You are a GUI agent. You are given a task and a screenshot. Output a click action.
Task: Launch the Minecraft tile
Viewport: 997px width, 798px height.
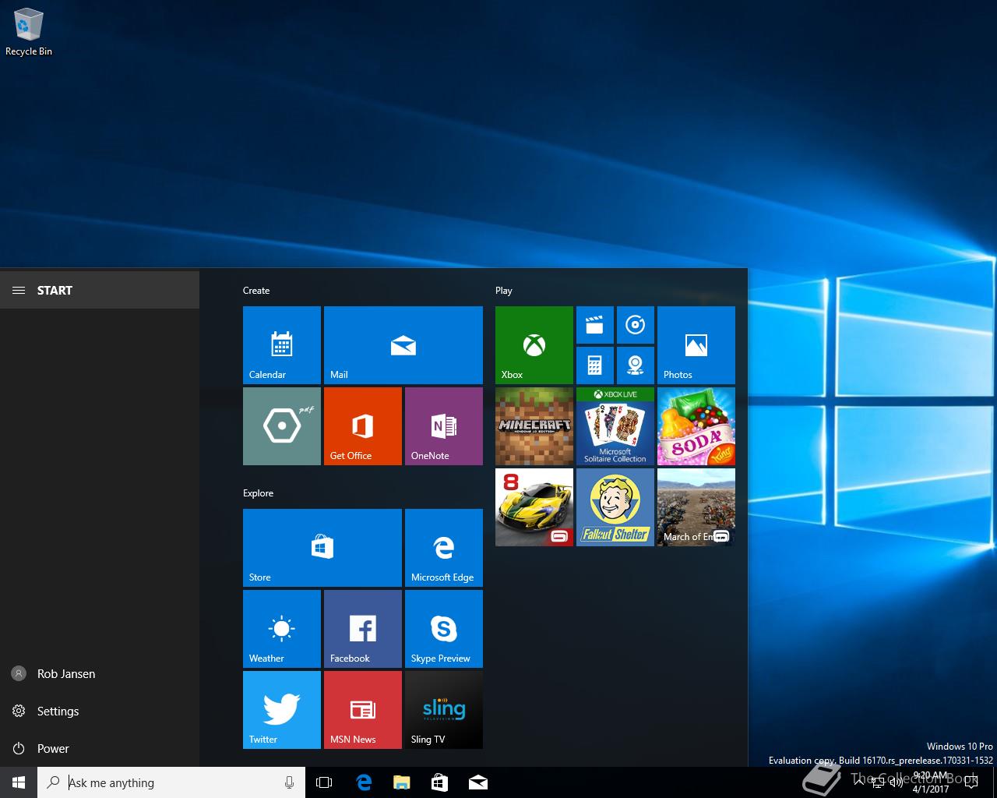click(x=534, y=426)
